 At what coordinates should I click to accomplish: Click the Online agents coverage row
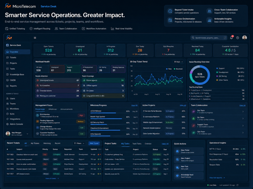pyautogui.click(x=104, y=80)
